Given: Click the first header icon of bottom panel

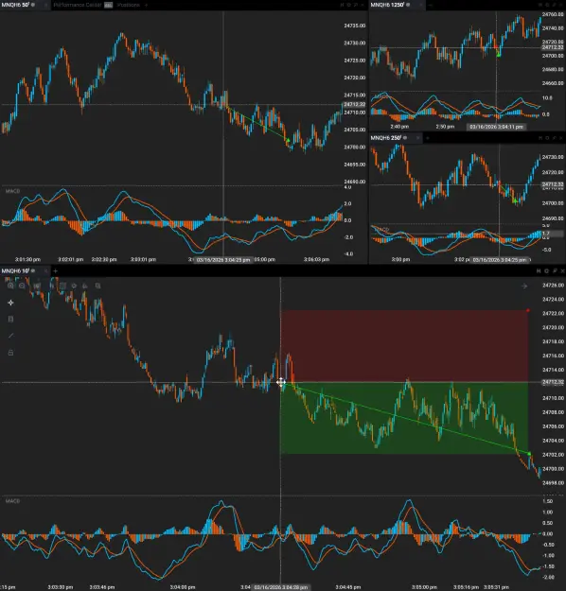Looking at the screenshot, I should coord(539,271).
